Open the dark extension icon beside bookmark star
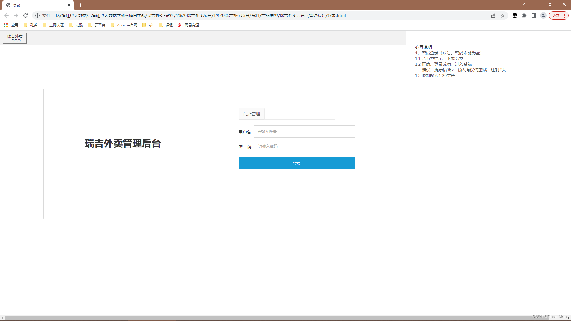The width and height of the screenshot is (571, 321). pos(515,15)
